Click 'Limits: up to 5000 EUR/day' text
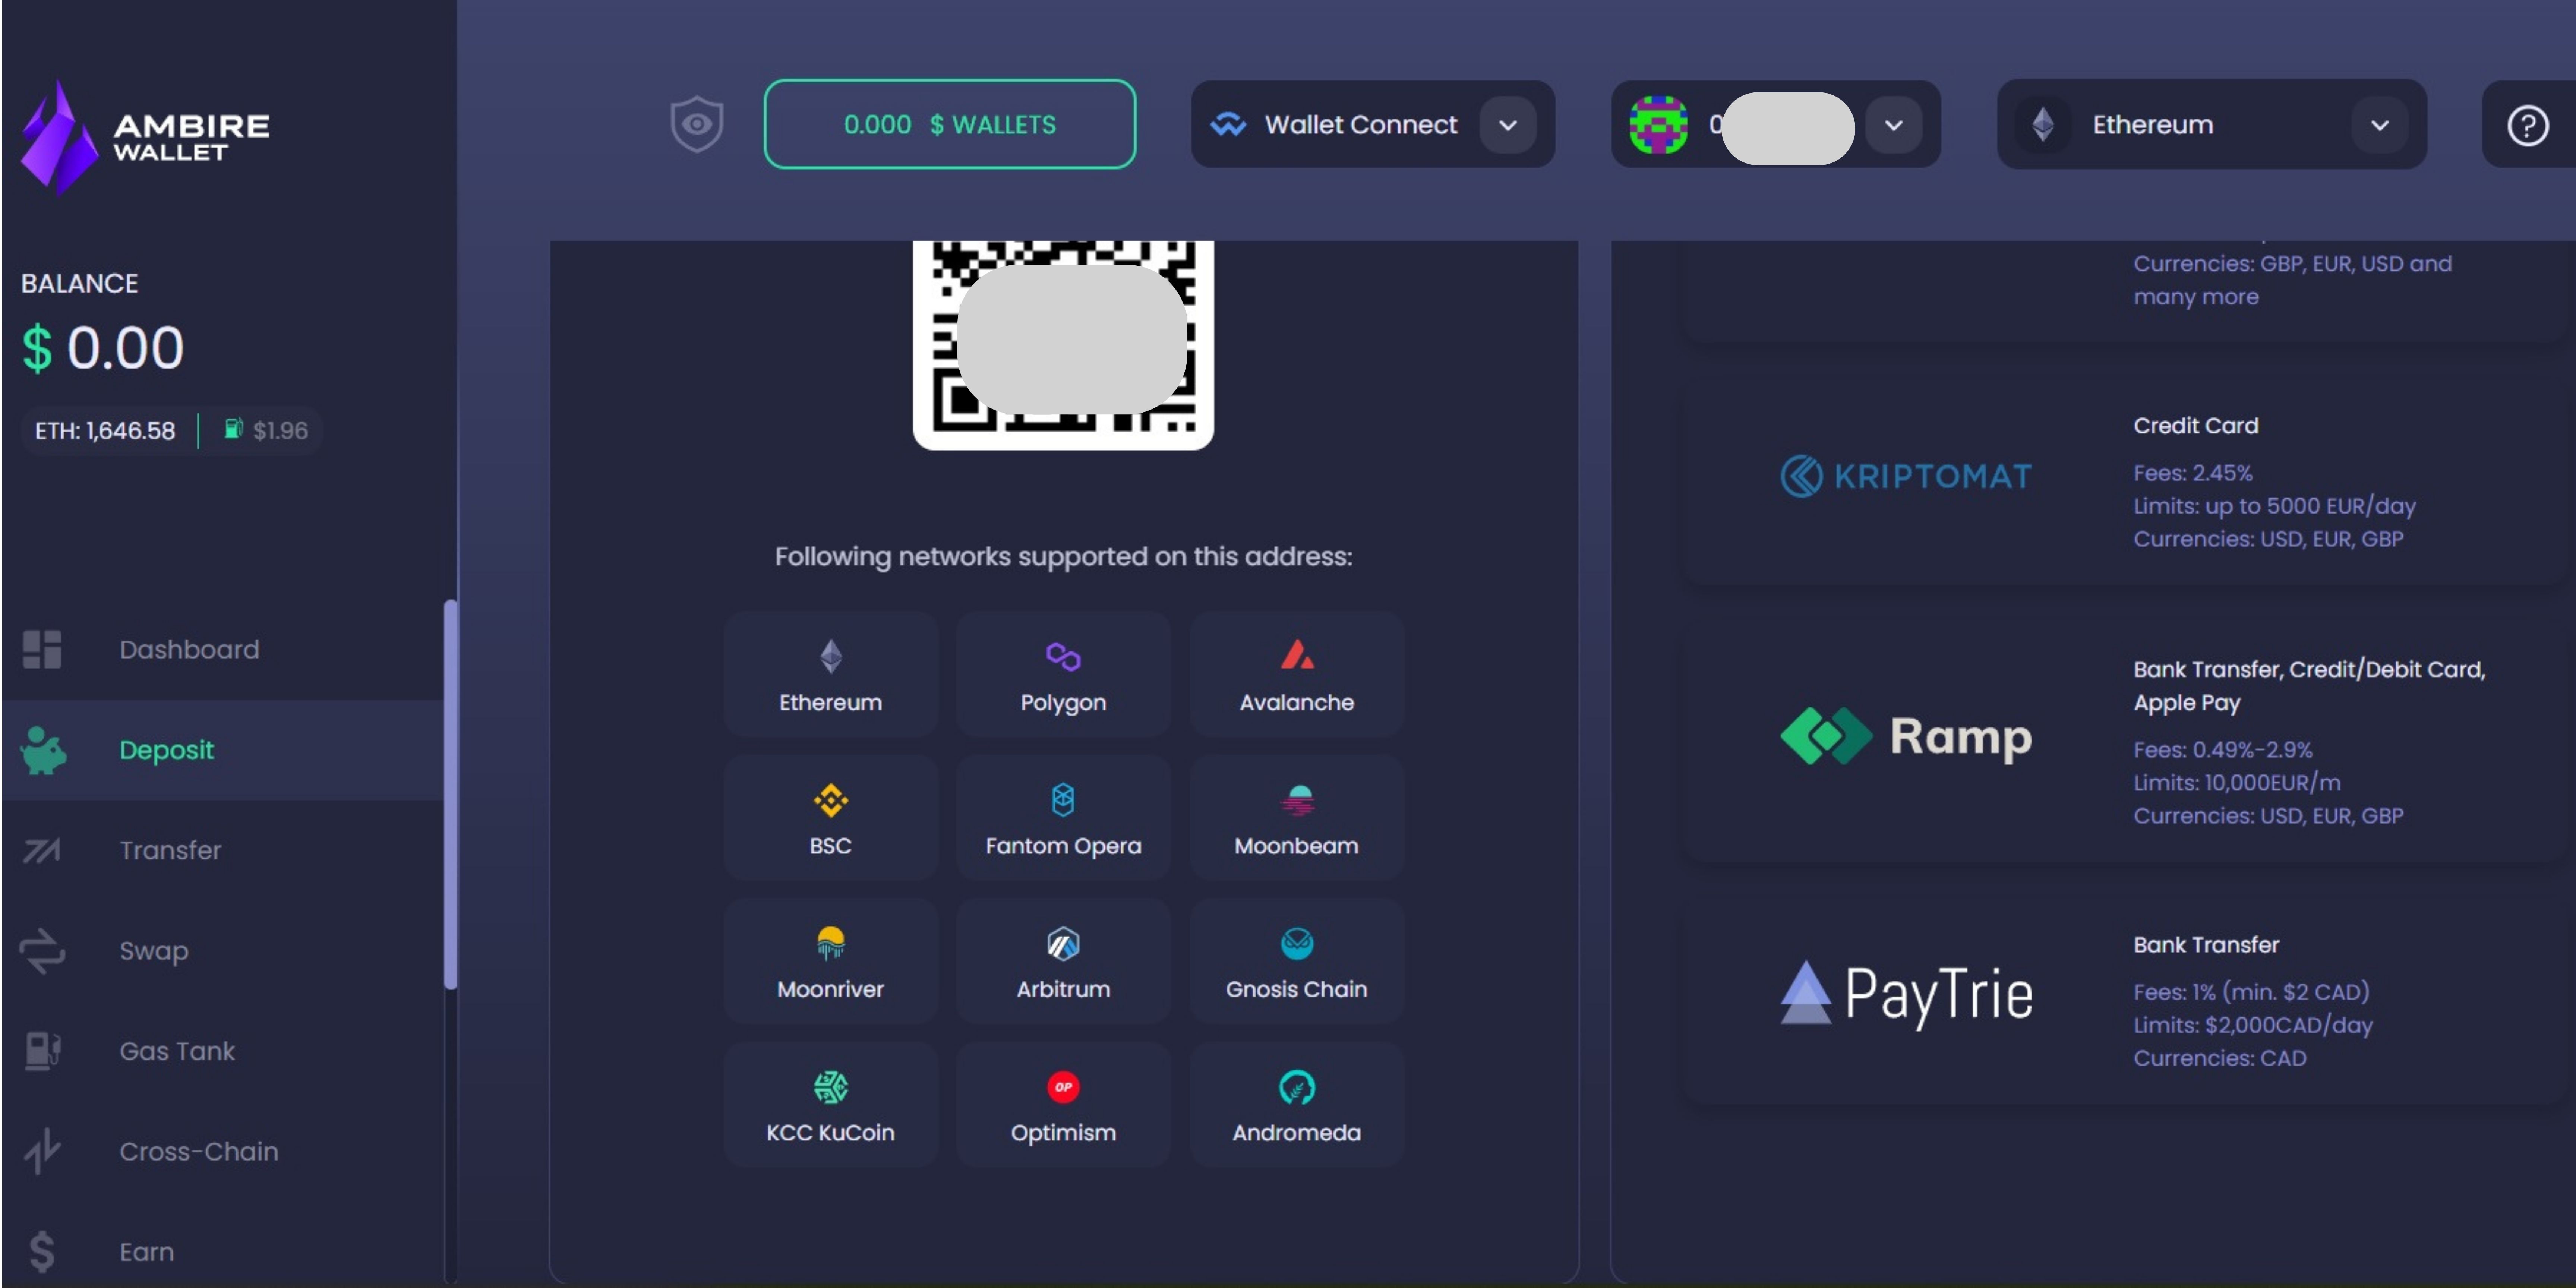The height and width of the screenshot is (1288, 2576). [2274, 506]
